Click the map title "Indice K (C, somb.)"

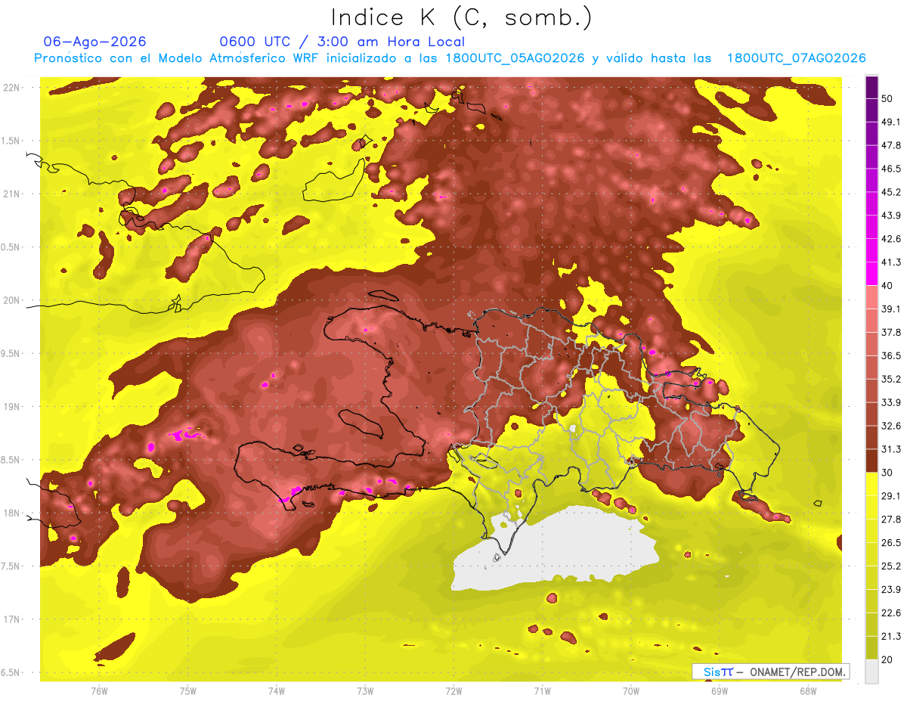coord(461,17)
